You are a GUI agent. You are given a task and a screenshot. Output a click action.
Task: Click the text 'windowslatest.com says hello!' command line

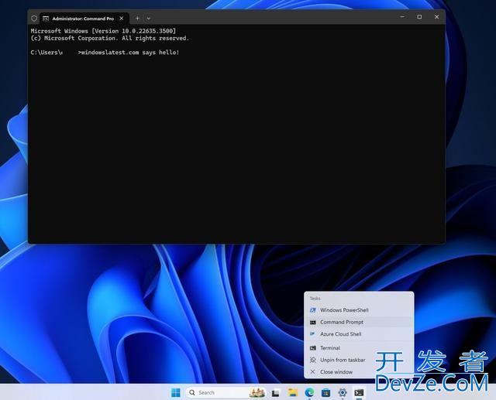click(130, 53)
